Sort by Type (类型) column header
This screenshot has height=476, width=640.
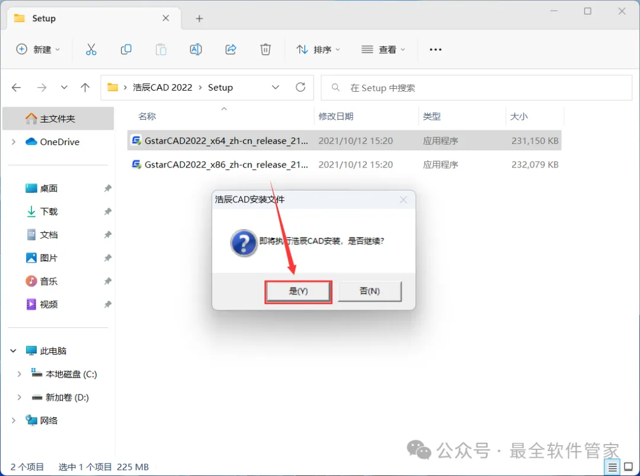click(x=431, y=116)
